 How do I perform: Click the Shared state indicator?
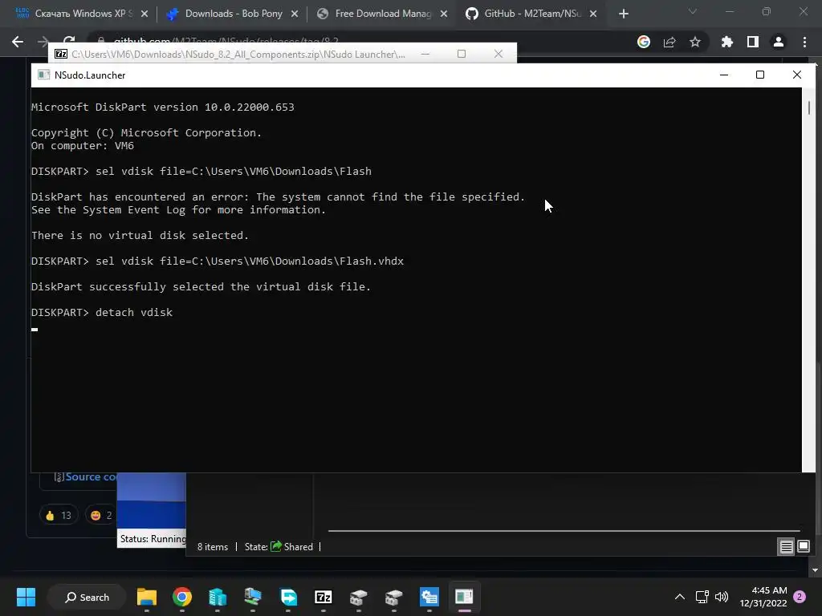tap(292, 547)
